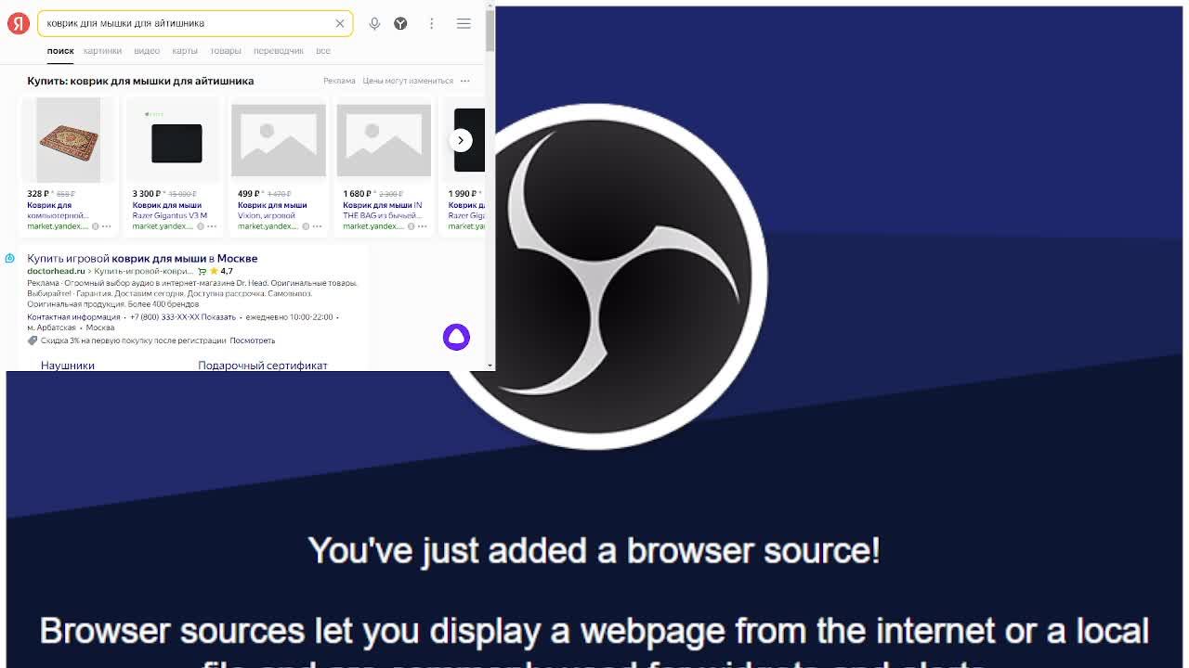Open the все tab
This screenshot has width=1189, height=668.
(x=323, y=51)
